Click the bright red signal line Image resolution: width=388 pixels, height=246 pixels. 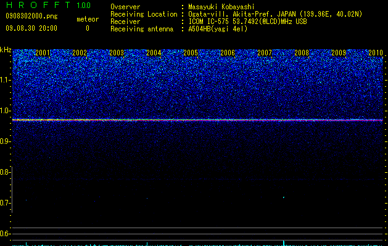click(197, 120)
